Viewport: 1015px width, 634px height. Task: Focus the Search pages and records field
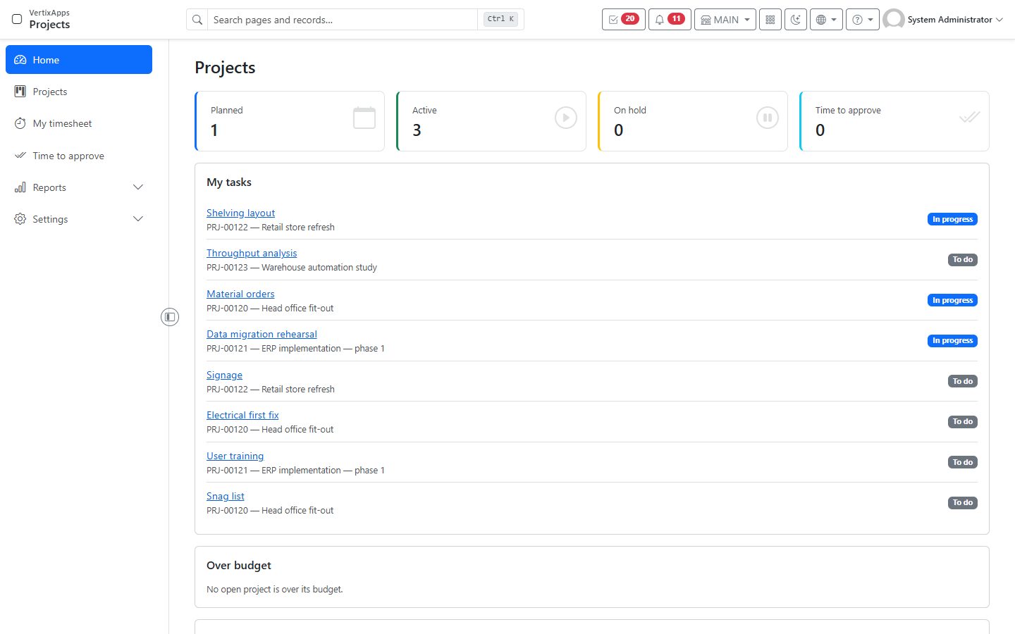(343, 20)
